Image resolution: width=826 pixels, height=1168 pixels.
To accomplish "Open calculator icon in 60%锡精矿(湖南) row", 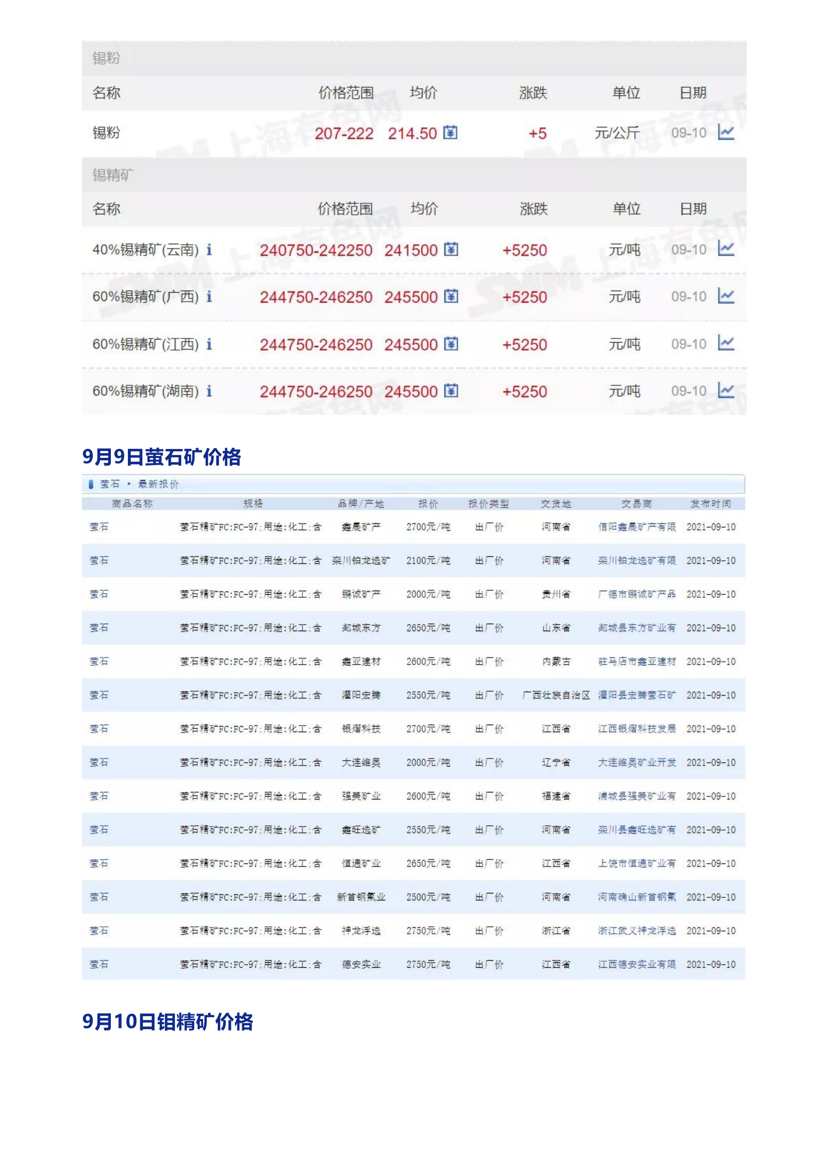I will tap(450, 390).
